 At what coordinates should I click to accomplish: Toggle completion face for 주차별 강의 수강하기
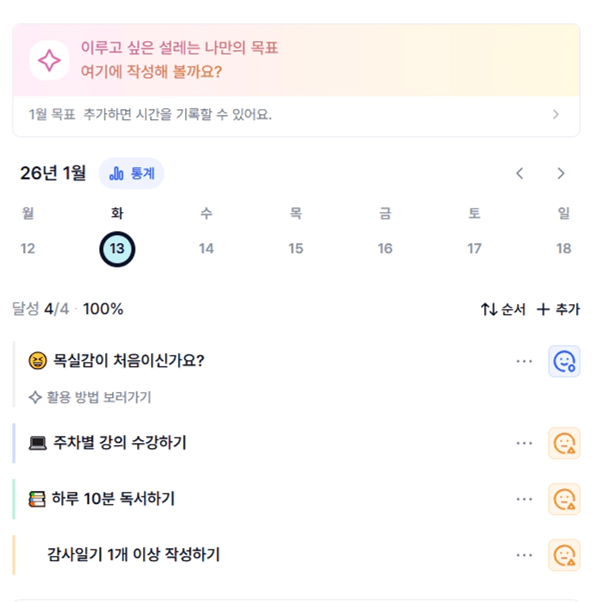564,443
